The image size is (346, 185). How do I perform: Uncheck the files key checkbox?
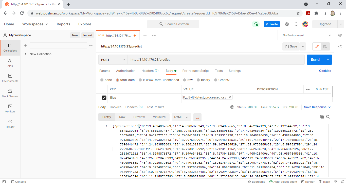click(104, 97)
